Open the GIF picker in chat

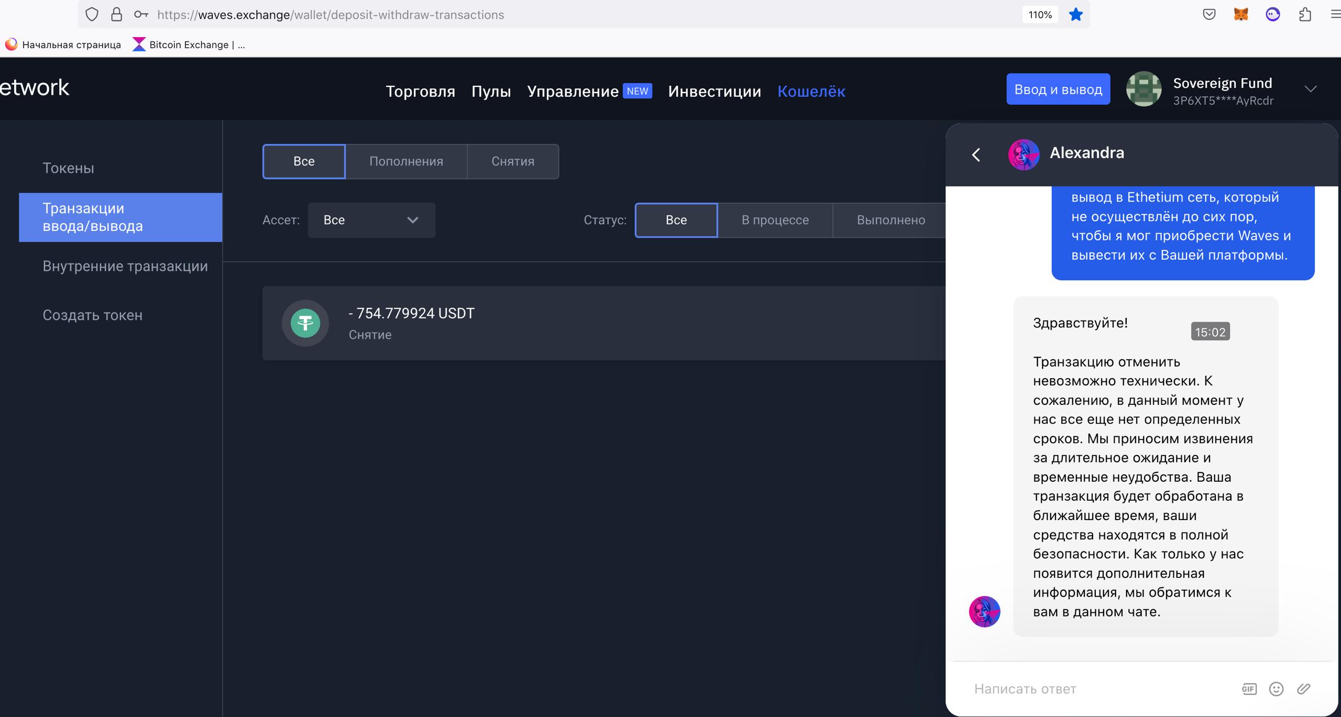(1249, 689)
